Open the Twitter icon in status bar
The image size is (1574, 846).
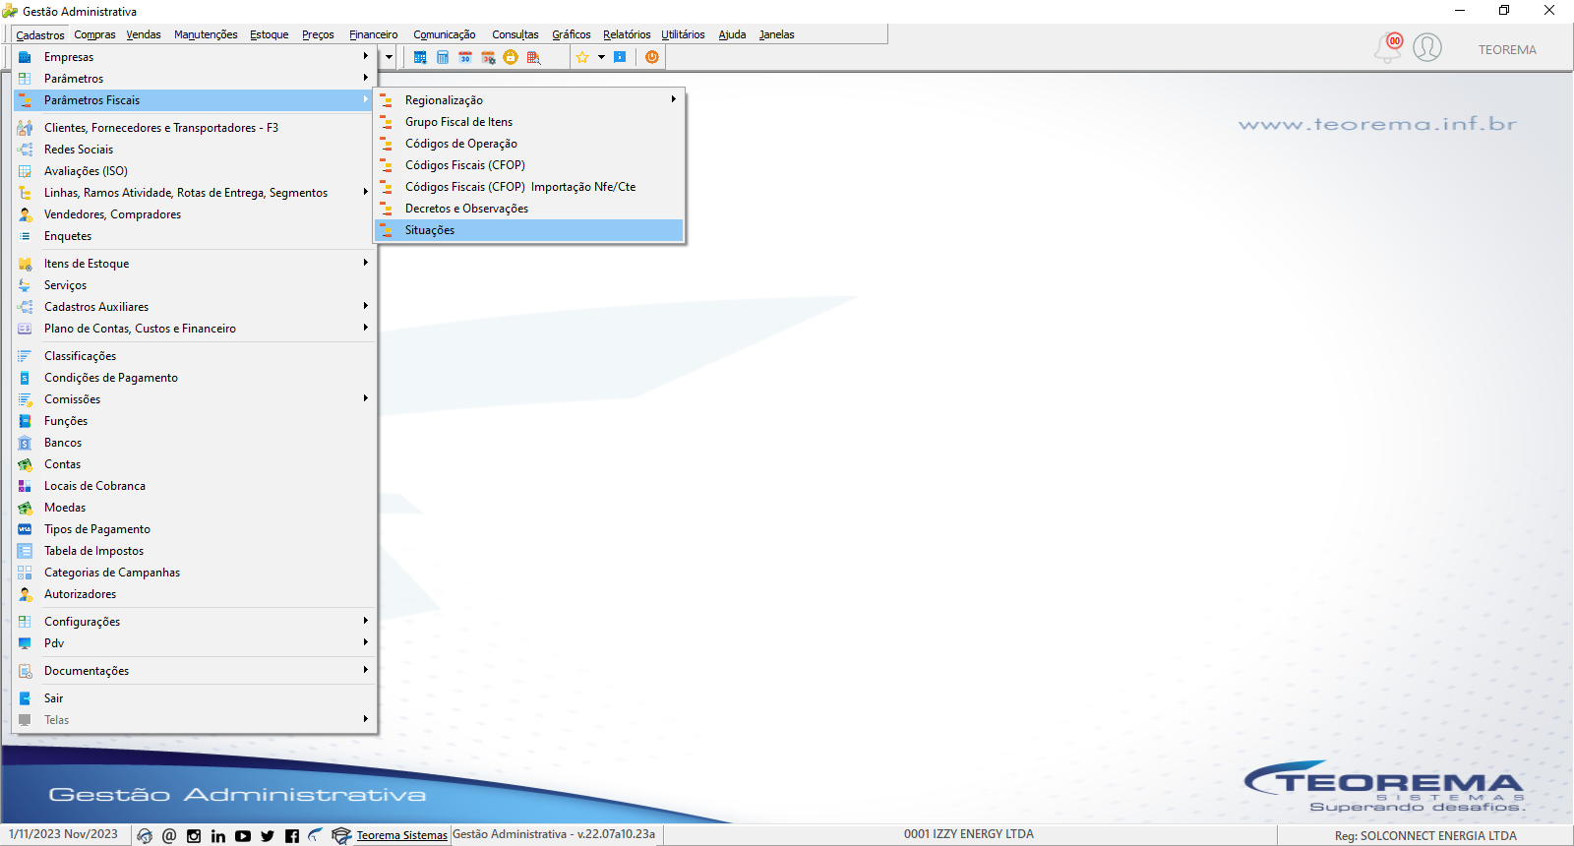[268, 836]
